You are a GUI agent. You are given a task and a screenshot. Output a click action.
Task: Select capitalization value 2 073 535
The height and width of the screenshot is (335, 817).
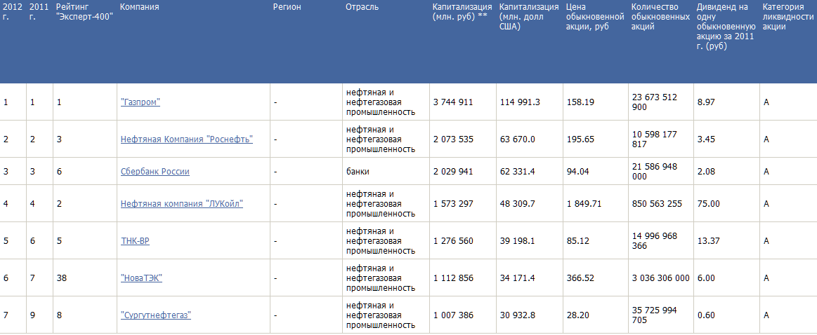(453, 139)
